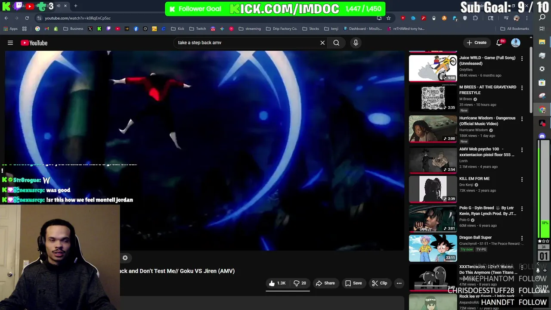This screenshot has width=551, height=310.
Task: Open video player settings gear
Action: pyautogui.click(x=125, y=257)
